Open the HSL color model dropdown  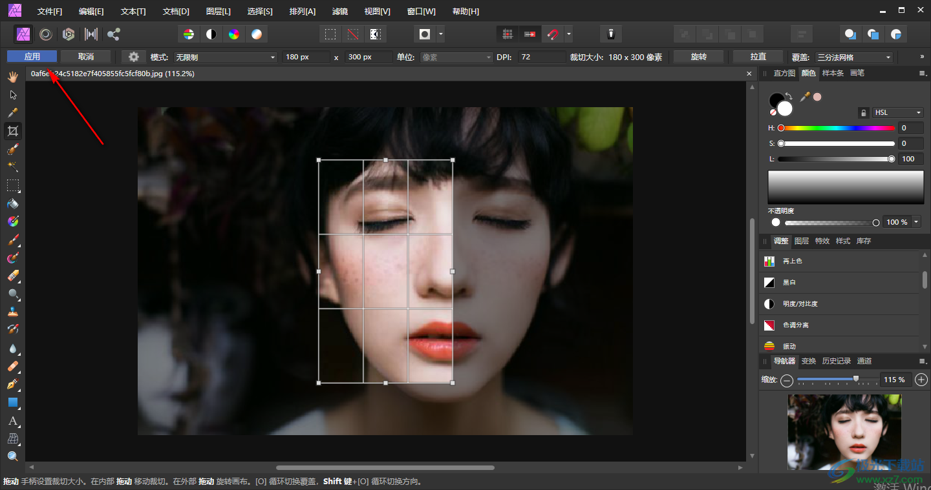[x=898, y=113]
